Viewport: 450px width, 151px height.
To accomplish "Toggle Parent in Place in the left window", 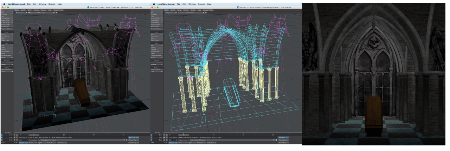I will [7, 29].
